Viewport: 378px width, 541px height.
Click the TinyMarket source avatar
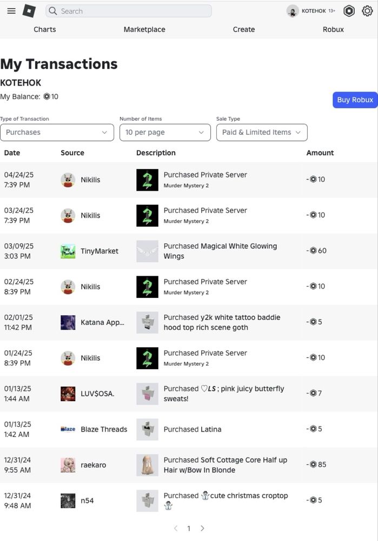tap(68, 251)
